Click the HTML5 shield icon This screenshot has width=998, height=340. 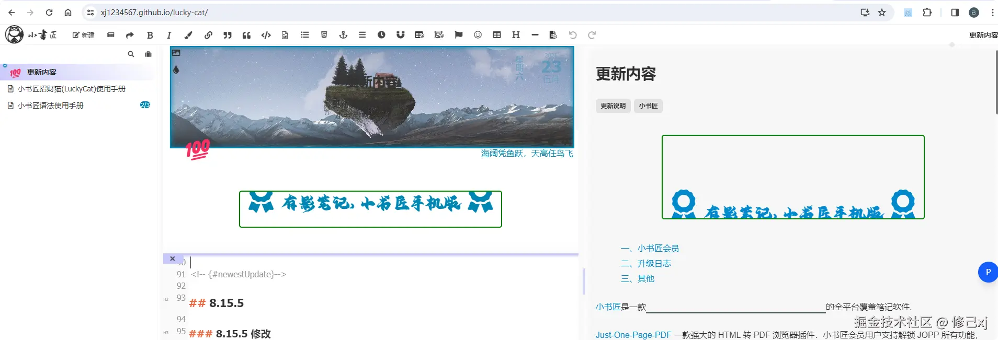[324, 34]
